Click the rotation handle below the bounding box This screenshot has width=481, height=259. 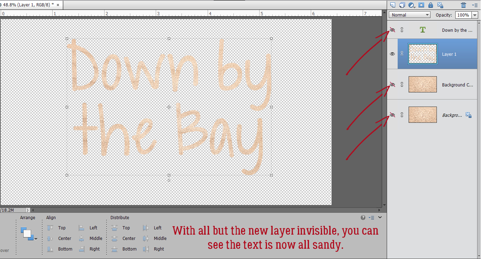click(x=169, y=180)
